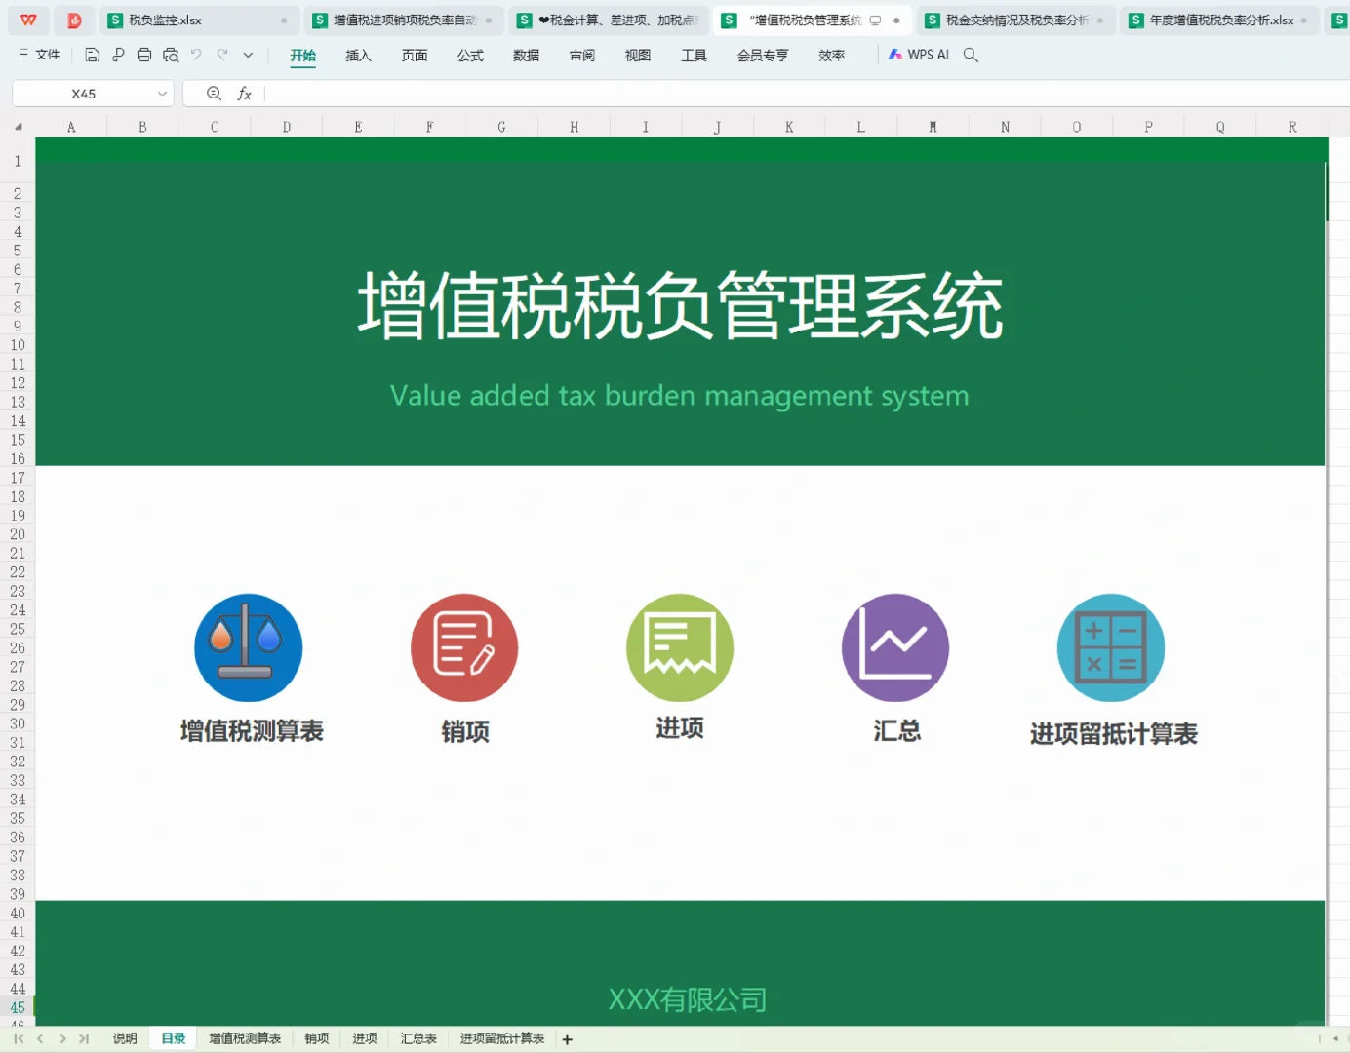Click the Print icon
This screenshot has height=1053, width=1350.
pos(144,55)
